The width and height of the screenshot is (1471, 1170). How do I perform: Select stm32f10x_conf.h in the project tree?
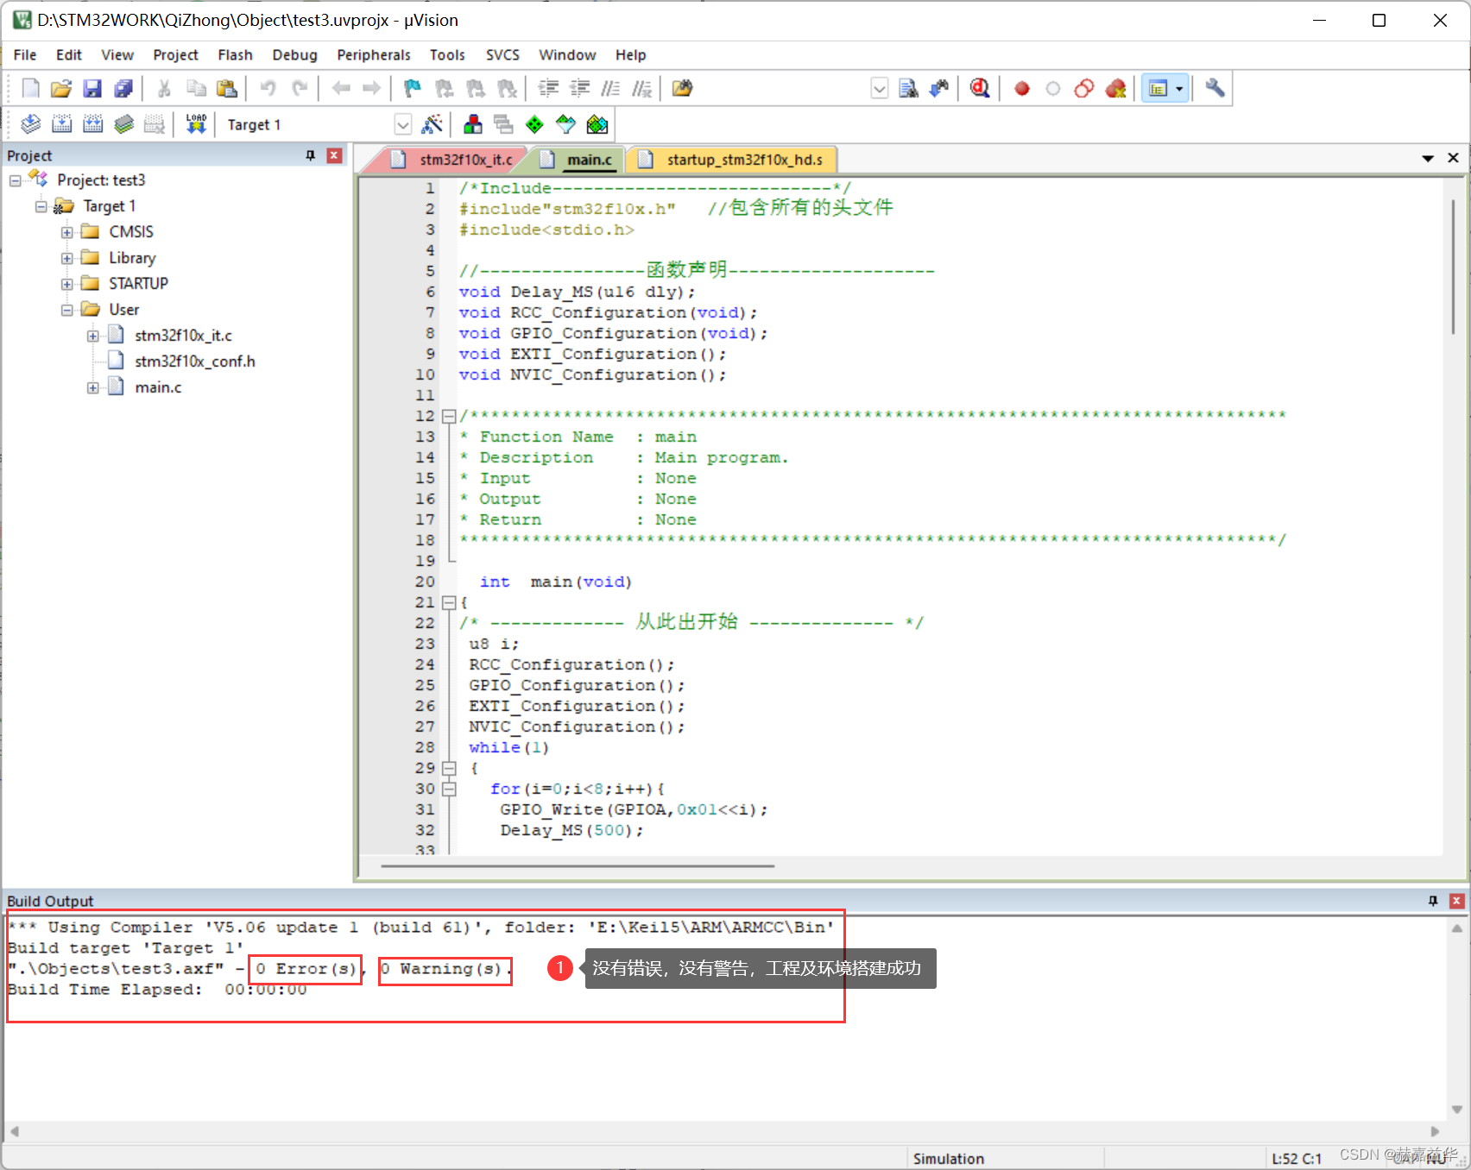(x=195, y=362)
